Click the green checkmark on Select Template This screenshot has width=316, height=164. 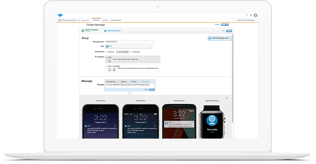point(83,31)
